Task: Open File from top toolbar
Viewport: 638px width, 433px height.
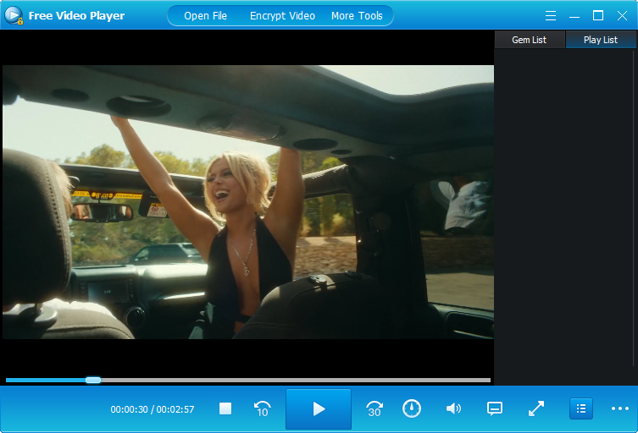Action: tap(206, 16)
